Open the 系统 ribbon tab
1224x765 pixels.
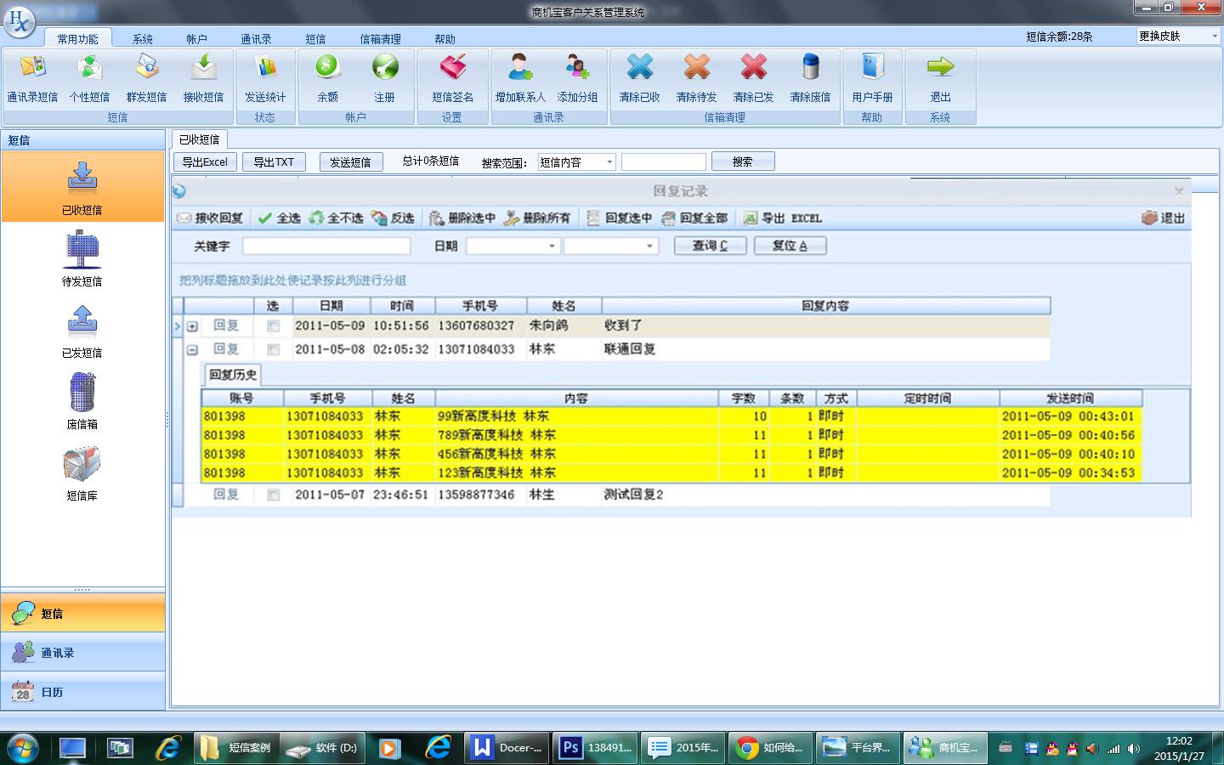(x=143, y=39)
